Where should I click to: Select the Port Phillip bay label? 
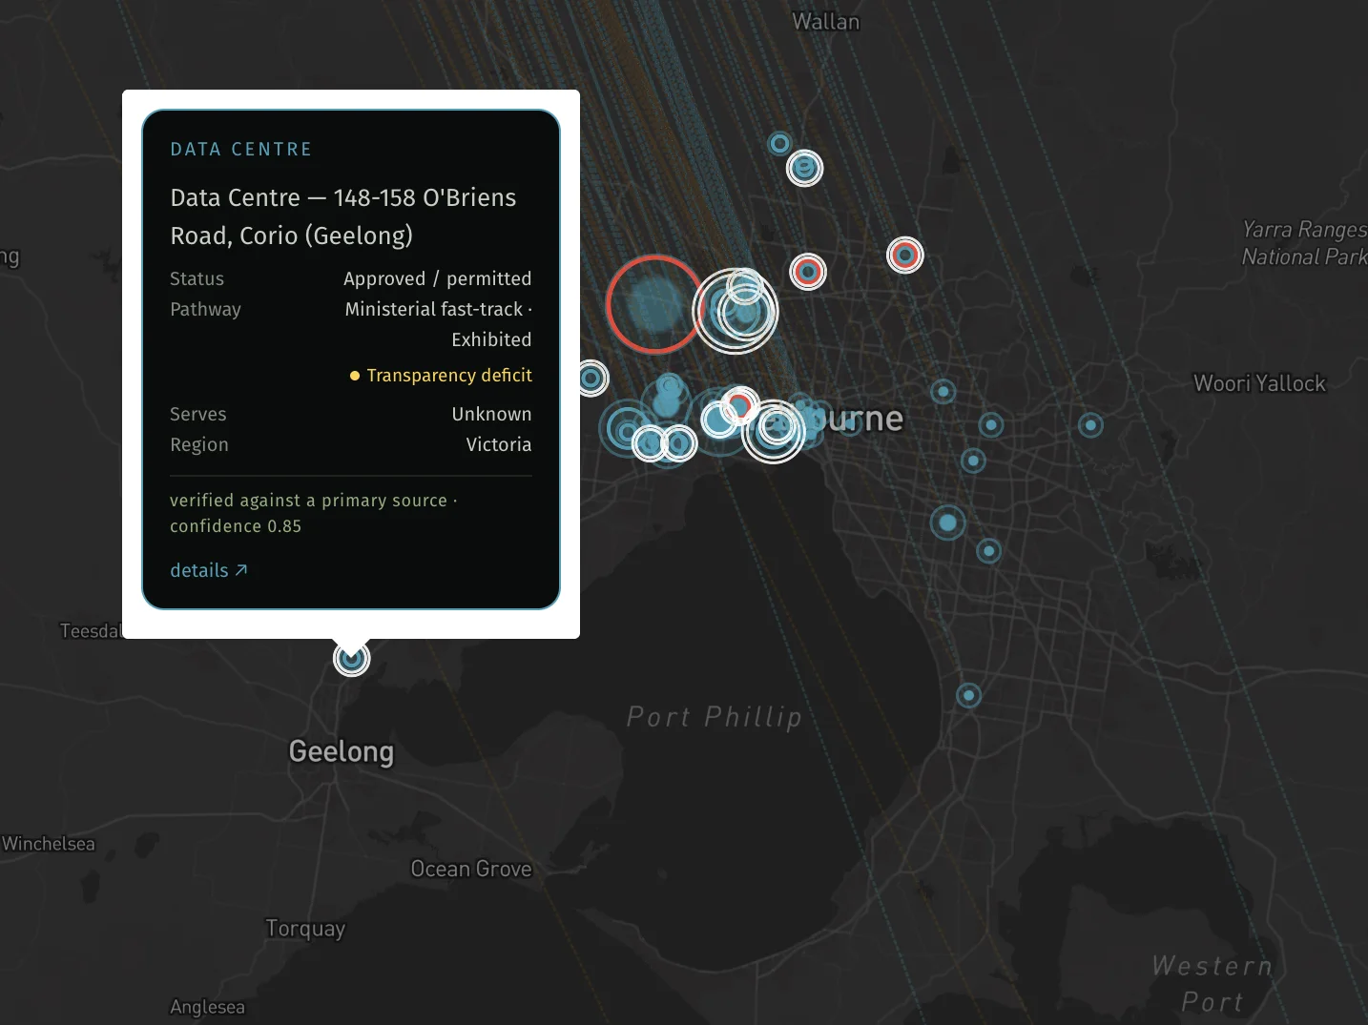tap(715, 717)
